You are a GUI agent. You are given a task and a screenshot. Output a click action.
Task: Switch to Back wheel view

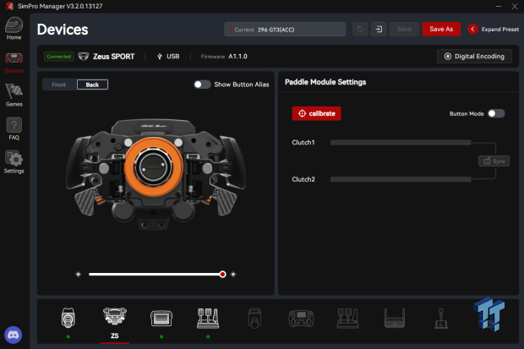[x=93, y=85]
